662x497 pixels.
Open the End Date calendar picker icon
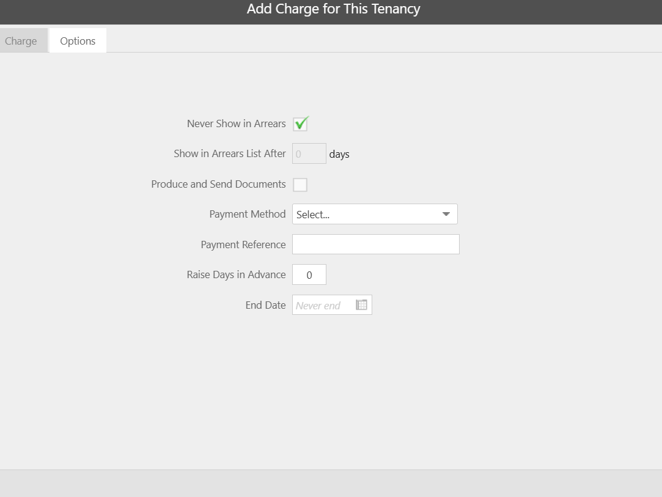click(361, 305)
